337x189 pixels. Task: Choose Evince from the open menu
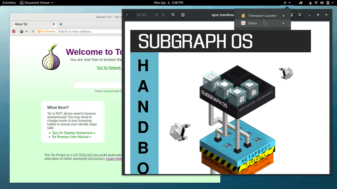pos(252,23)
